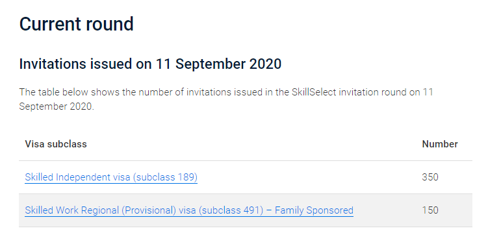Click the Current round heading

76,24
